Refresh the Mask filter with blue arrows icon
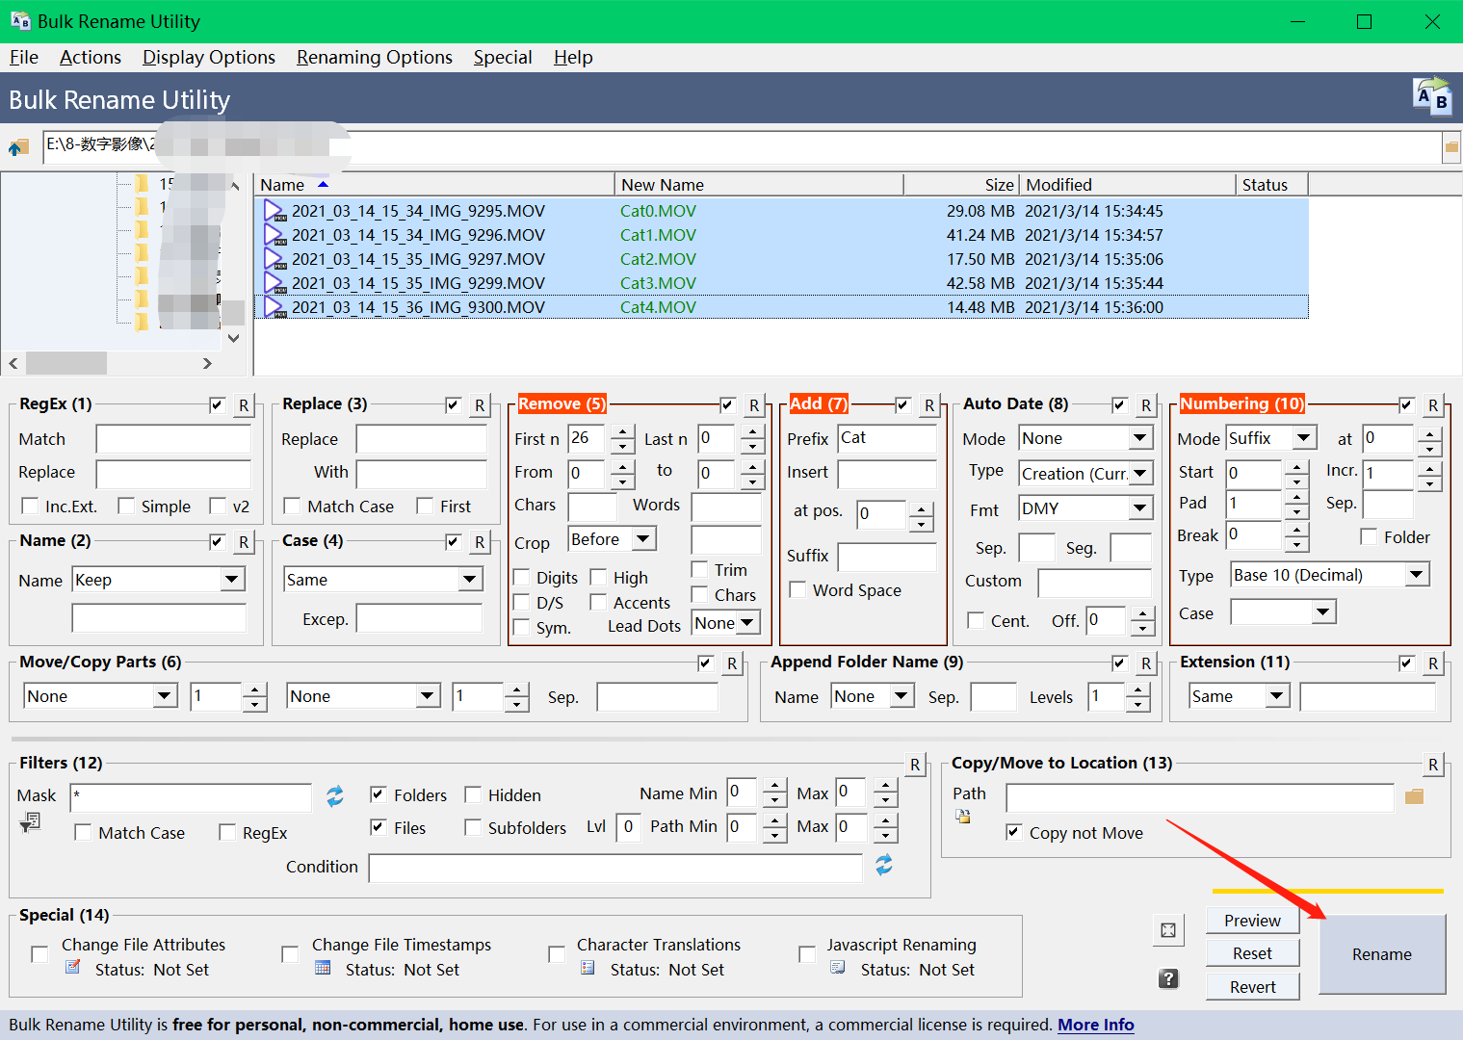The image size is (1463, 1040). click(335, 796)
